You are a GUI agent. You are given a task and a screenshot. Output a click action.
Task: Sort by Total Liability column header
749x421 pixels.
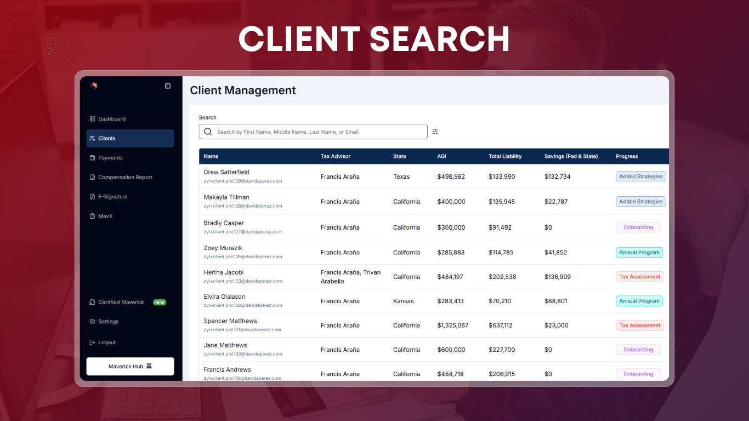505,157
